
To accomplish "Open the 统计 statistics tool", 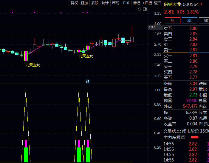I will point(105,3).
